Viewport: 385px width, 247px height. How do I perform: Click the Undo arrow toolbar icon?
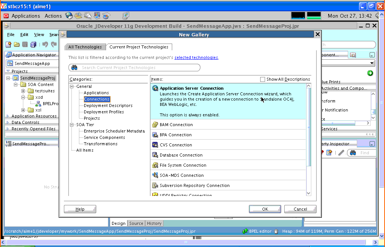(x=45, y=44)
